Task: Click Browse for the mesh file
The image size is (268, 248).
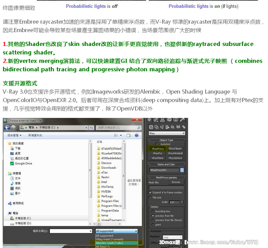Action: 176,182
